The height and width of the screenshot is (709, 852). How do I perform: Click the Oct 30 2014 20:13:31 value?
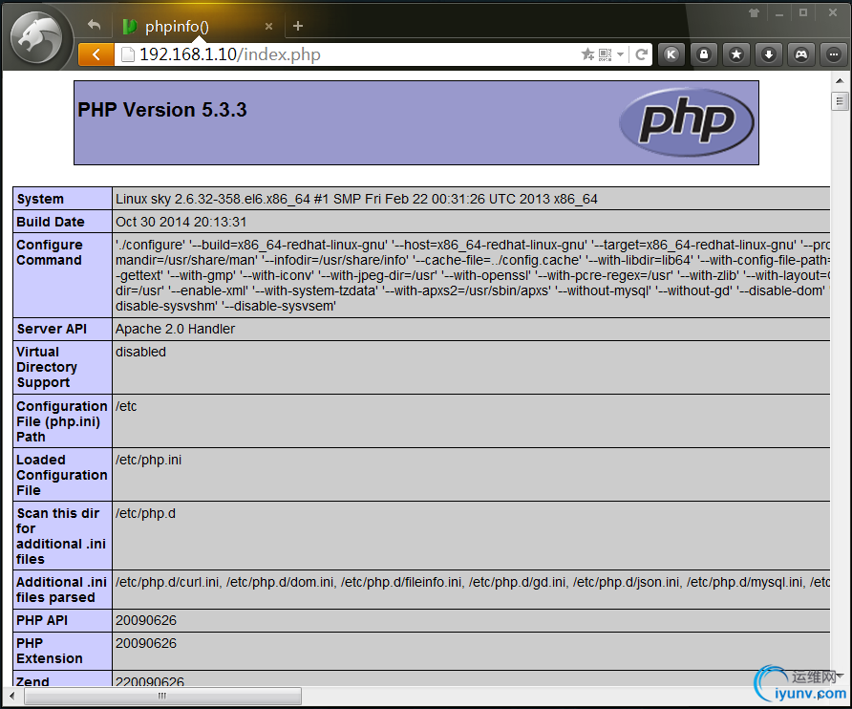coord(181,222)
